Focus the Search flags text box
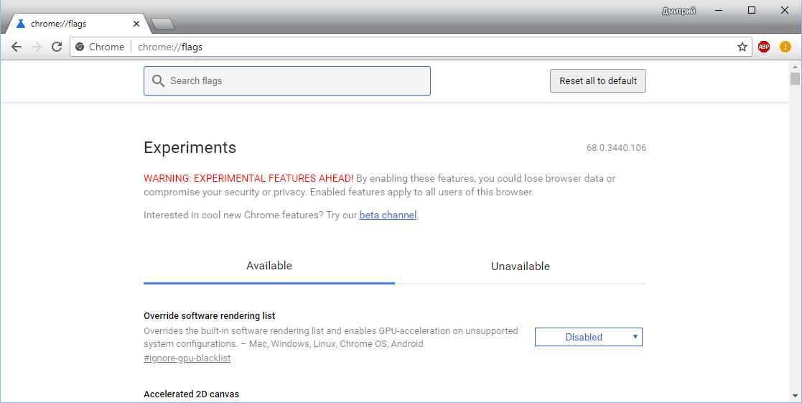 (x=294, y=81)
